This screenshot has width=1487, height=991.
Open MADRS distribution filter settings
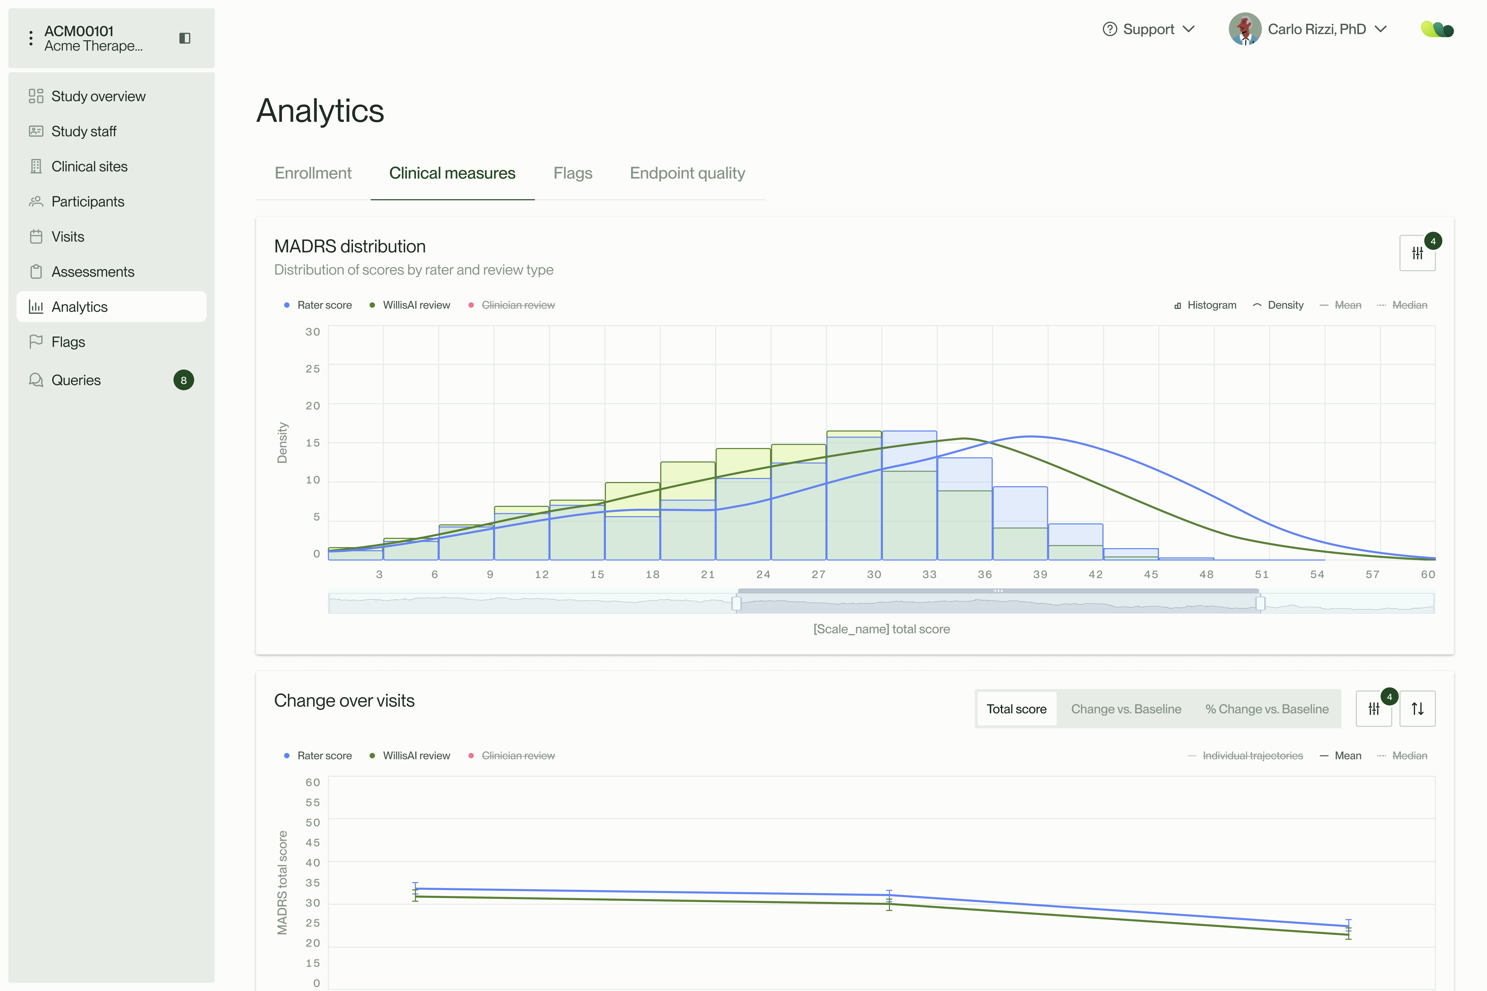click(x=1418, y=253)
